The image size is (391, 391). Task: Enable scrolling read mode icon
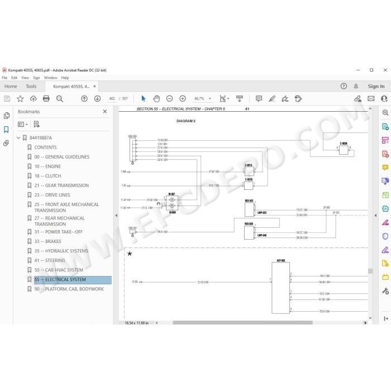coord(240,99)
